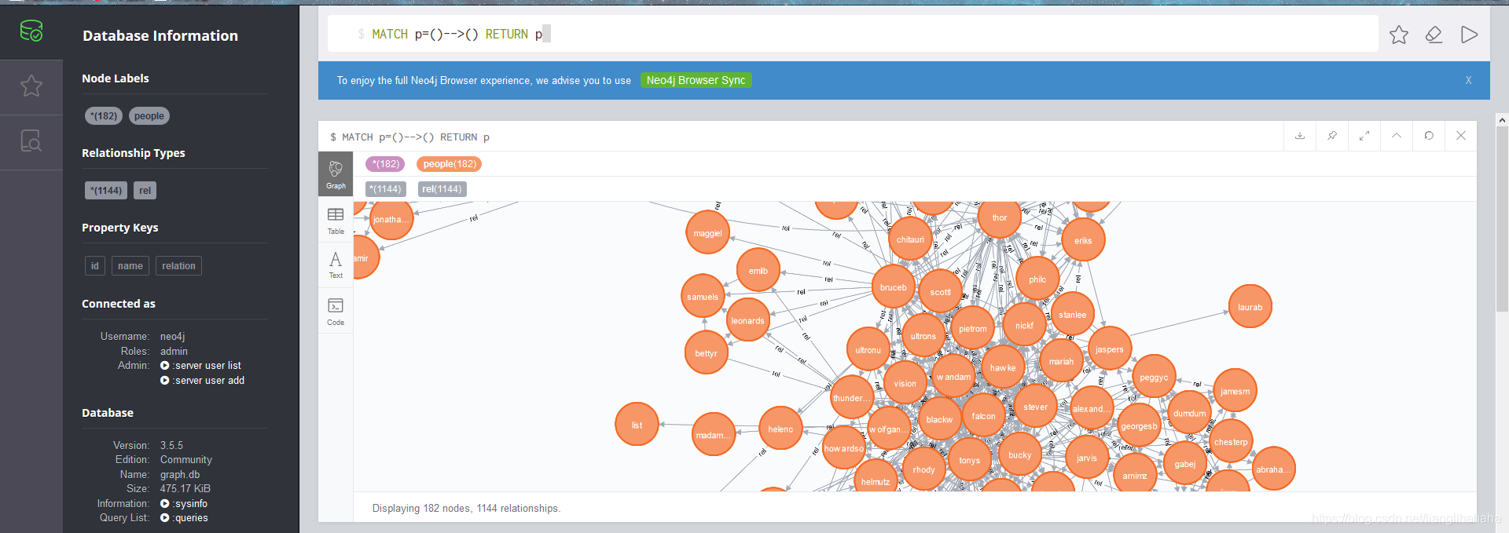The width and height of the screenshot is (1509, 533).
Task: Click the query text in frame header
Action: point(409,137)
